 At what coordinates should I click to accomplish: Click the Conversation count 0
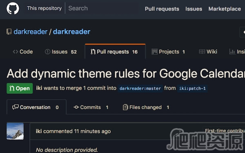(57, 107)
